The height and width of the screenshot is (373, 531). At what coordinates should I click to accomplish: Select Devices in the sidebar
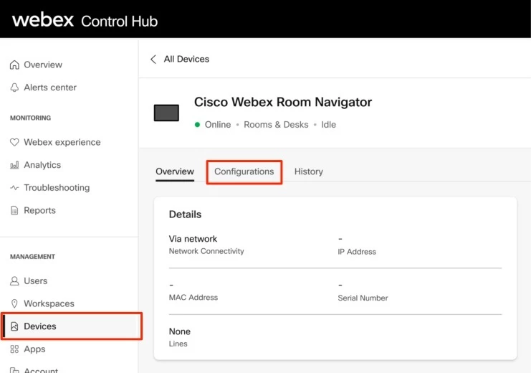point(72,326)
